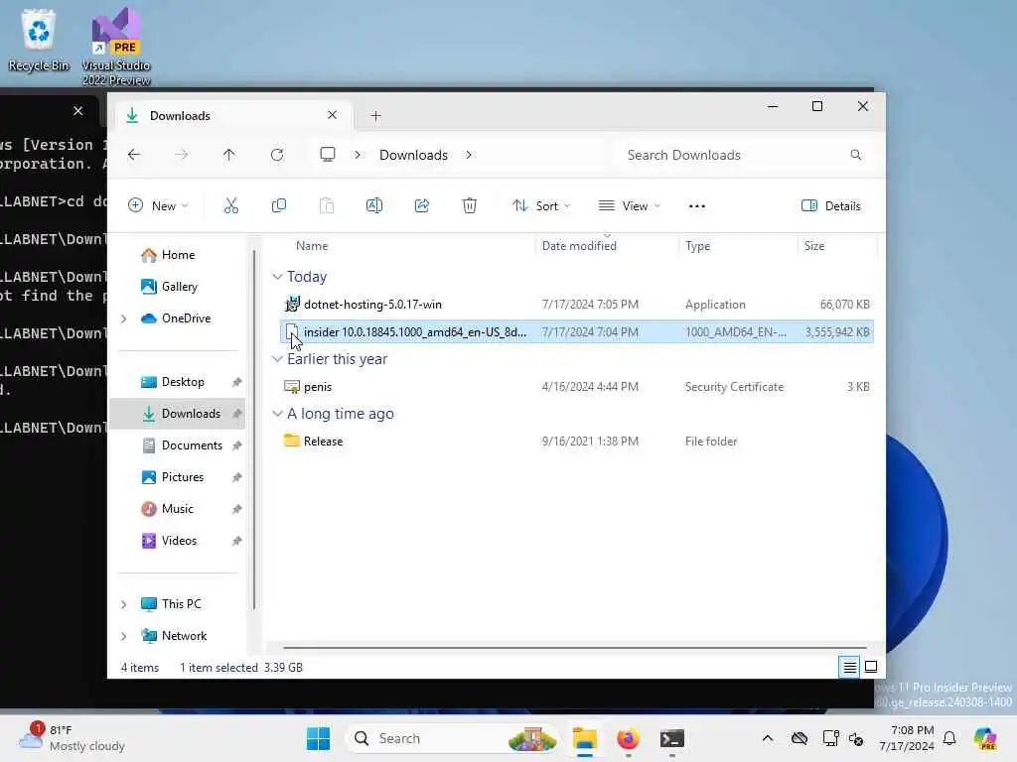Click the Rename icon in toolbar
1017x762 pixels.
[374, 206]
